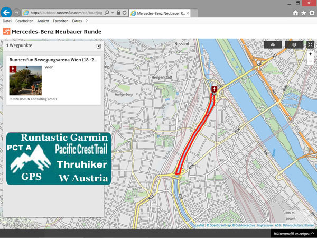Open a new blank tab
Image resolution: width=317 pixels, height=238 pixels.
(194, 13)
